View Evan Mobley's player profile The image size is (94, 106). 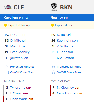(x=20, y=52)
